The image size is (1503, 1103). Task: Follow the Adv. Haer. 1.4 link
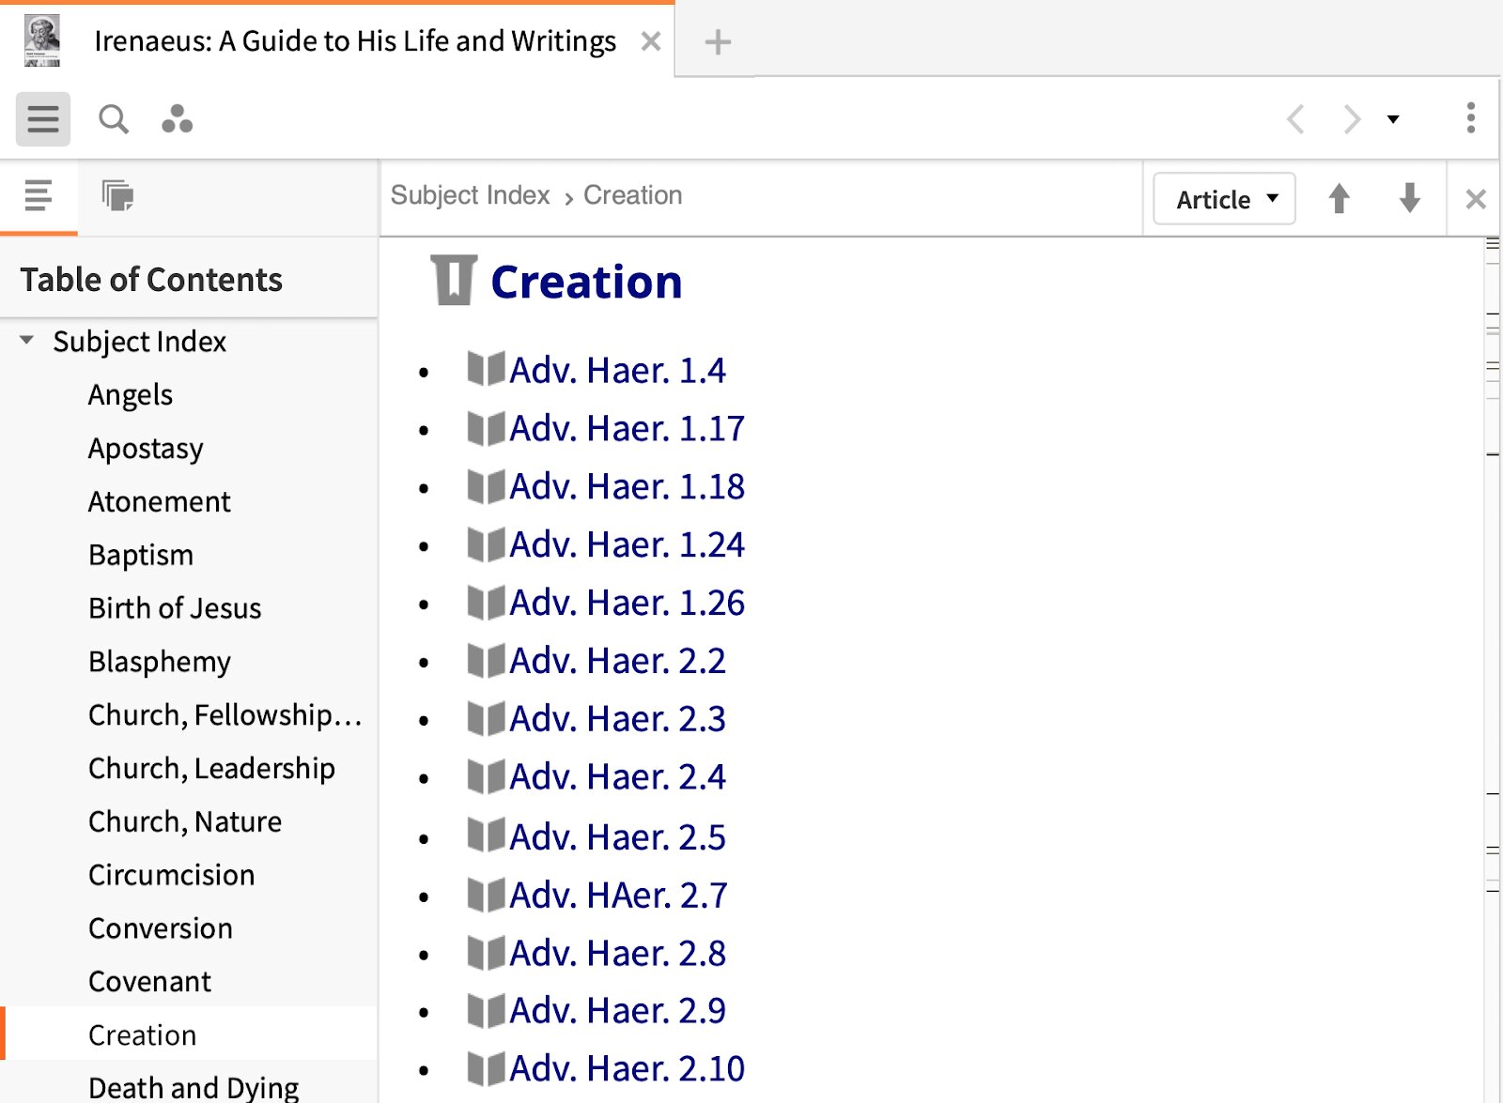(617, 371)
